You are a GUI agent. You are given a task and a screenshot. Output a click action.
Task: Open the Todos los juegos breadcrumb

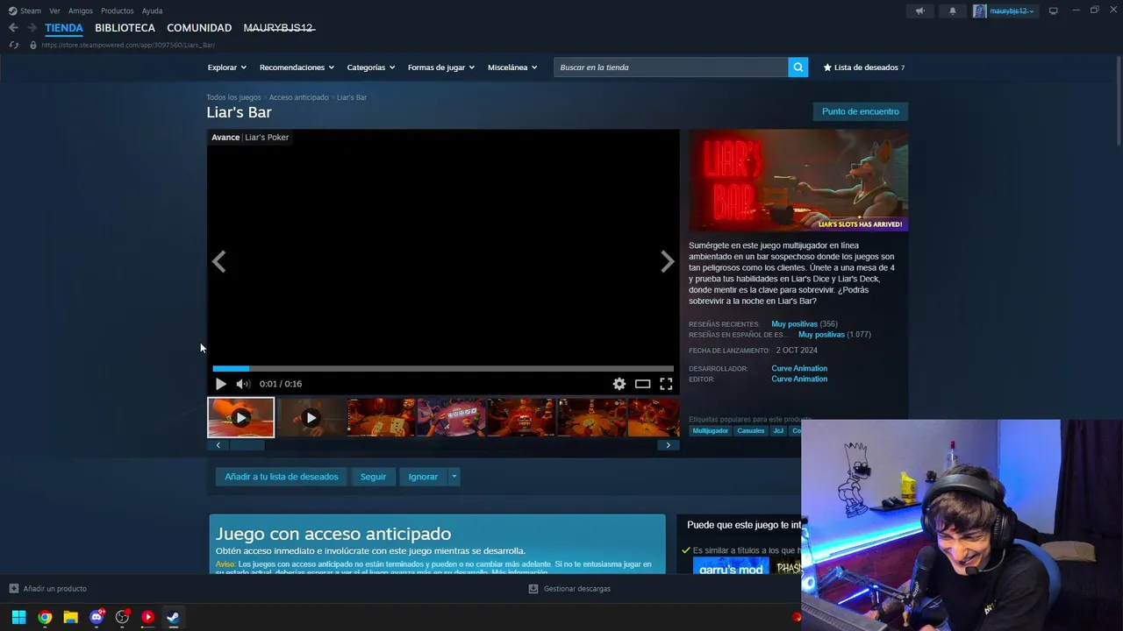233,97
